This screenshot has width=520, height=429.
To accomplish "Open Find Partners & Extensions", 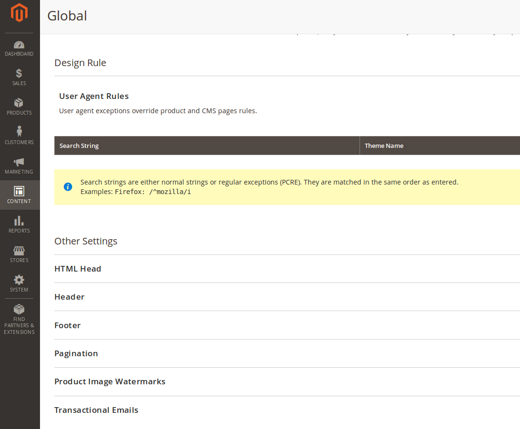I will coord(19,318).
